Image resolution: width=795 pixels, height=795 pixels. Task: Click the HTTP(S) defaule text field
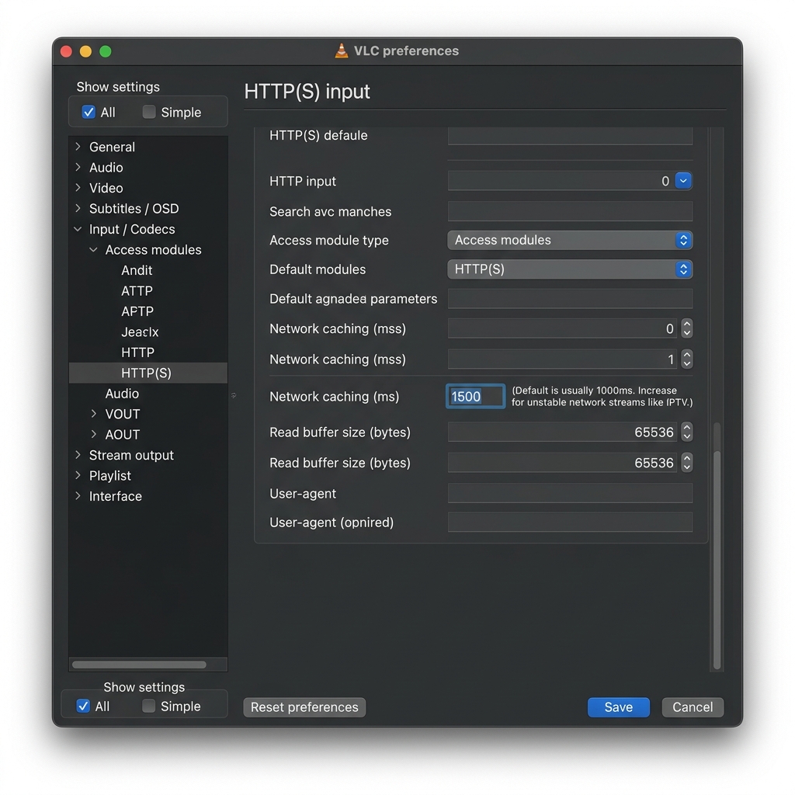pyautogui.click(x=570, y=135)
